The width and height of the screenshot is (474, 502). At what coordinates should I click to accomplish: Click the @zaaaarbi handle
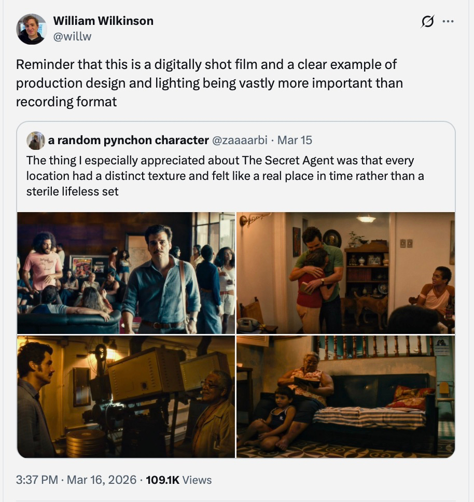pos(240,140)
